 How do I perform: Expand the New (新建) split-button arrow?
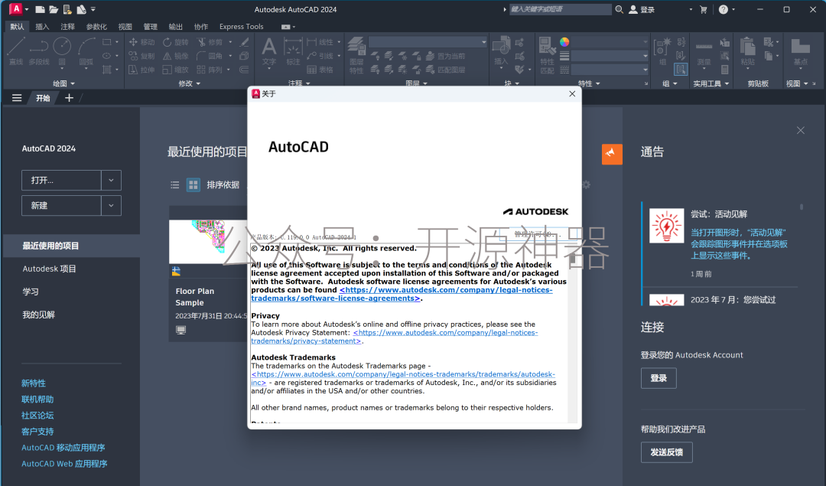111,206
